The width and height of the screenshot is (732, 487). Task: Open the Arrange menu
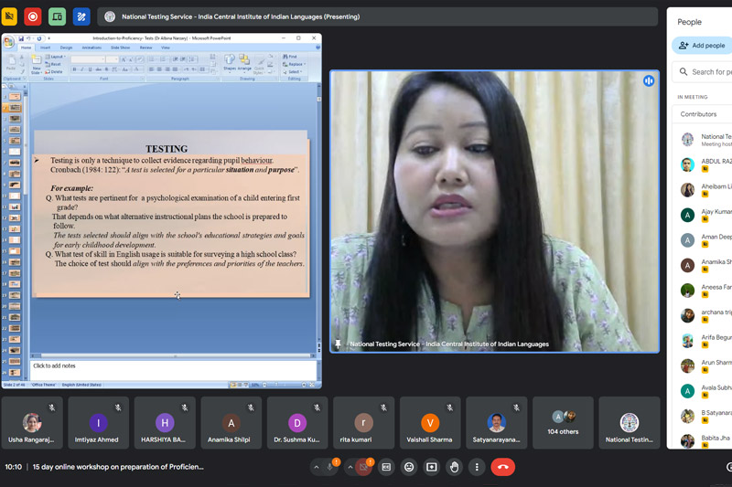point(244,63)
